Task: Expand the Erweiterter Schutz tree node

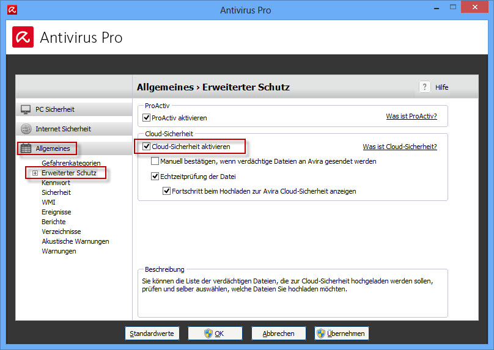Action: (x=35, y=173)
